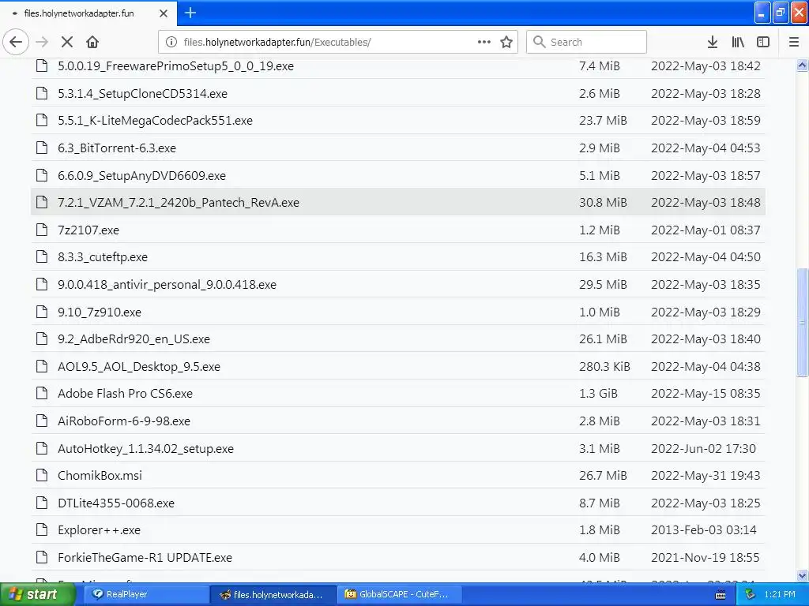Open the browser home page
Image resolution: width=809 pixels, height=606 pixels.
pyautogui.click(x=92, y=42)
